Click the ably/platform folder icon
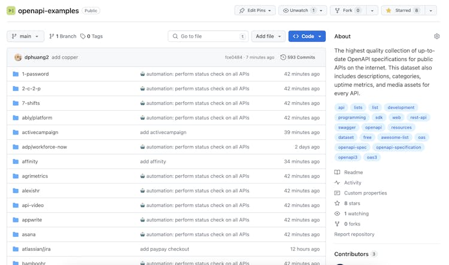The width and height of the screenshot is (449, 265). (x=16, y=118)
